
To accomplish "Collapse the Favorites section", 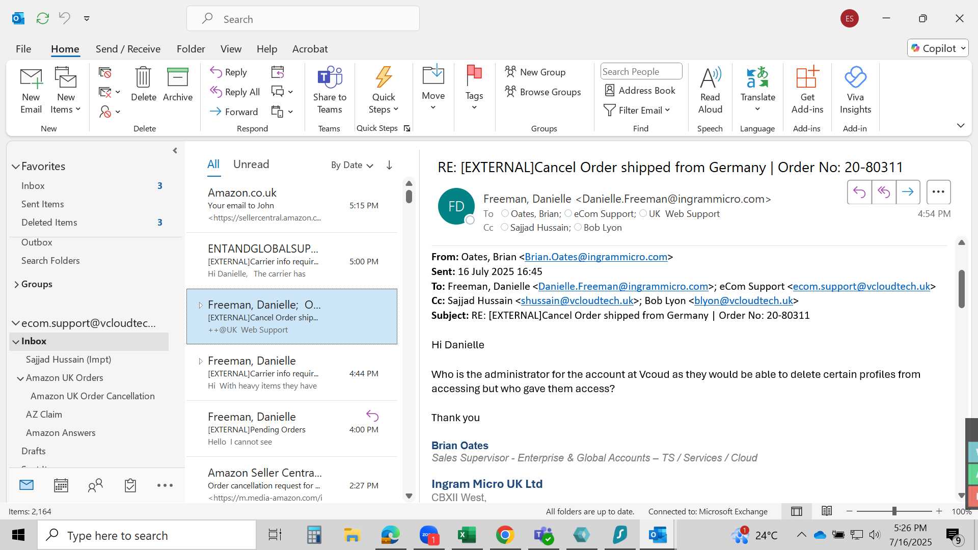I will tap(16, 167).
